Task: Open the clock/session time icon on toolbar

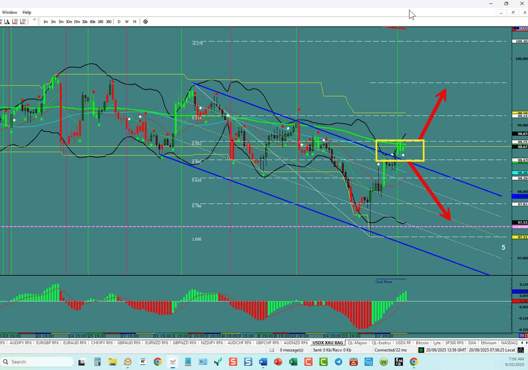Action: 145,21
